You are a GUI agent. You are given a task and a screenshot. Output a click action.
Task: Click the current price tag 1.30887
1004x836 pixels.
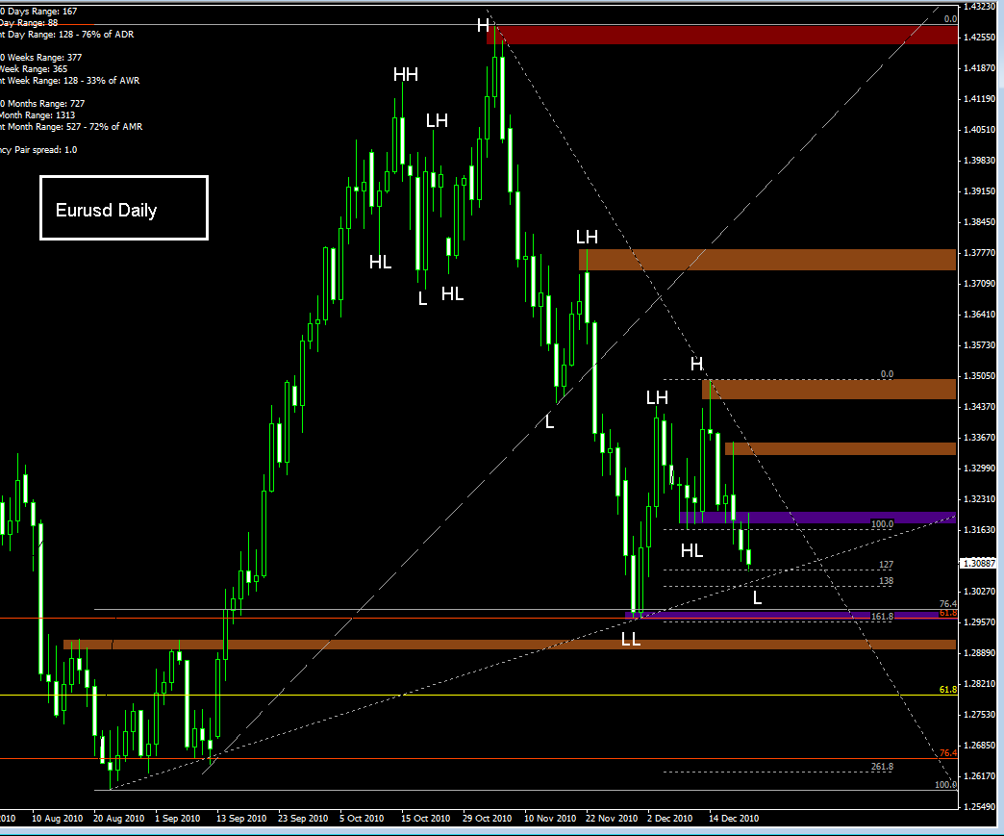click(980, 563)
